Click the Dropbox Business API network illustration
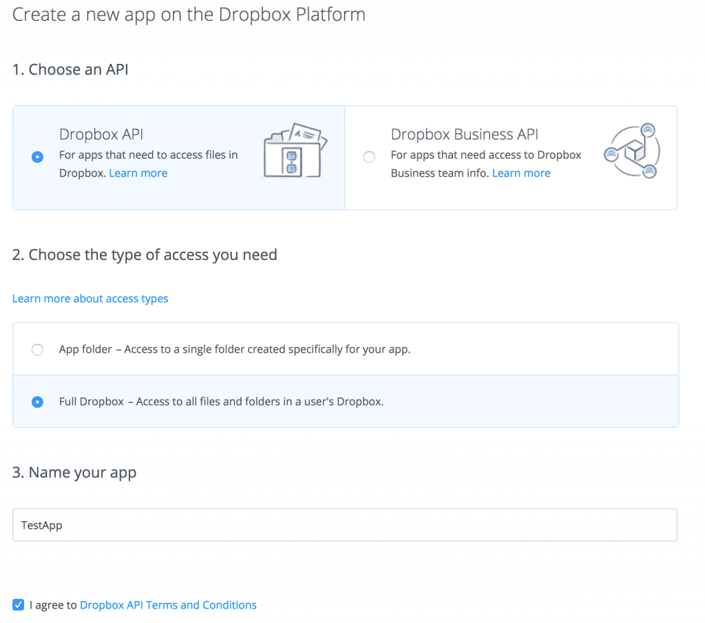The height and width of the screenshot is (623, 705). 633,151
